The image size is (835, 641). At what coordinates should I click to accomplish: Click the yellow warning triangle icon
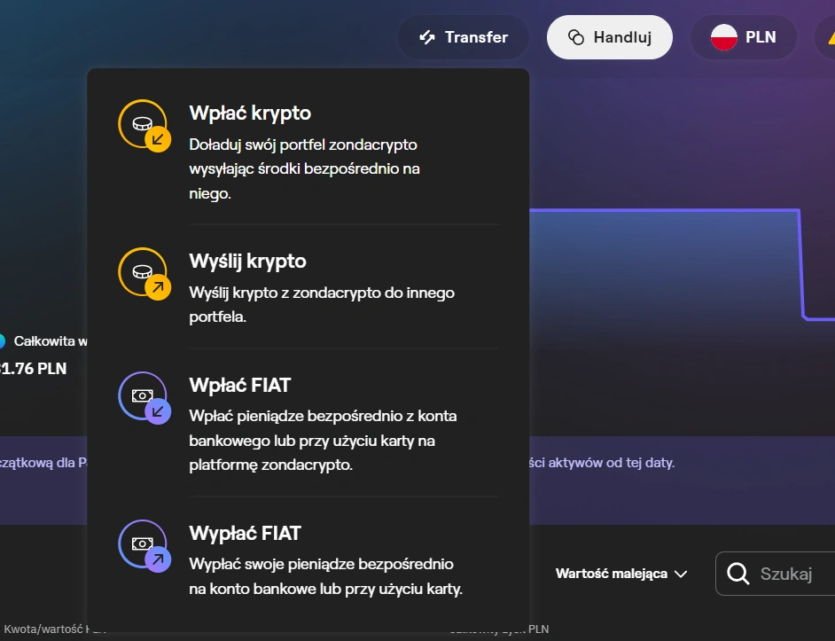pyautogui.click(x=830, y=37)
